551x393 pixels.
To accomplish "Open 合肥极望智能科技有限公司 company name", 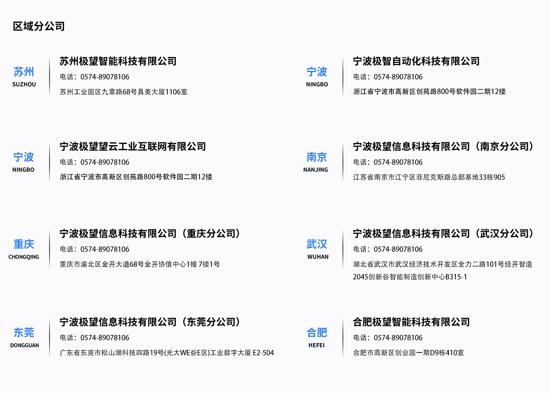I will [411, 322].
